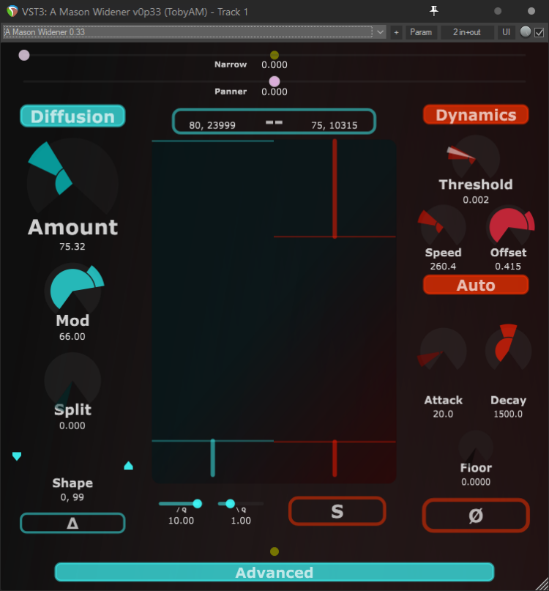The height and width of the screenshot is (591, 549).
Task: Click the Threshold value 0.002
Action: [x=476, y=200]
